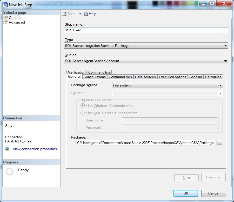The image size is (234, 202).
Task: Confirm with the OK button
Action: pos(186,193)
